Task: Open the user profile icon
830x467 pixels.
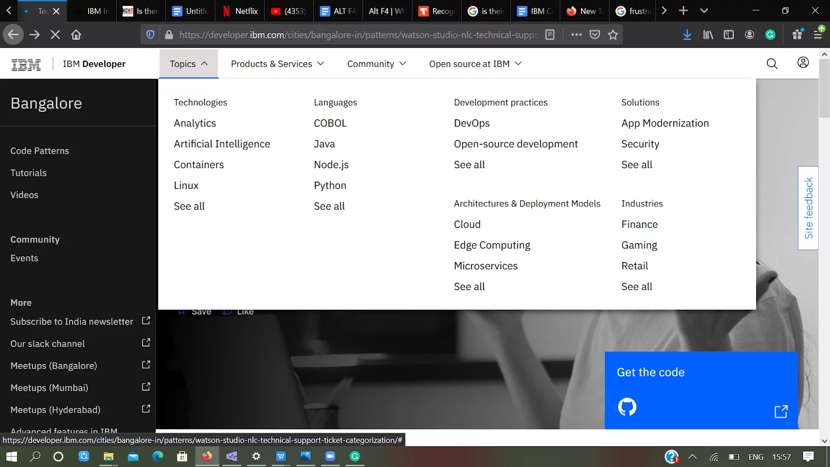Action: pyautogui.click(x=803, y=63)
